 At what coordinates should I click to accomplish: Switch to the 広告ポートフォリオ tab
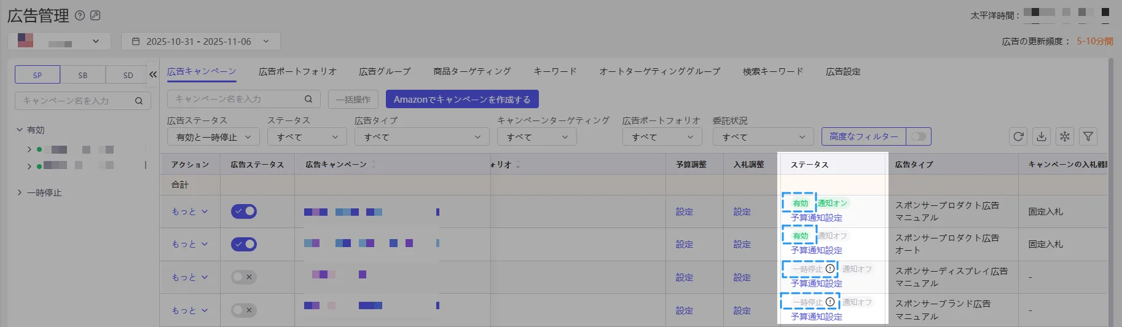[x=297, y=71]
